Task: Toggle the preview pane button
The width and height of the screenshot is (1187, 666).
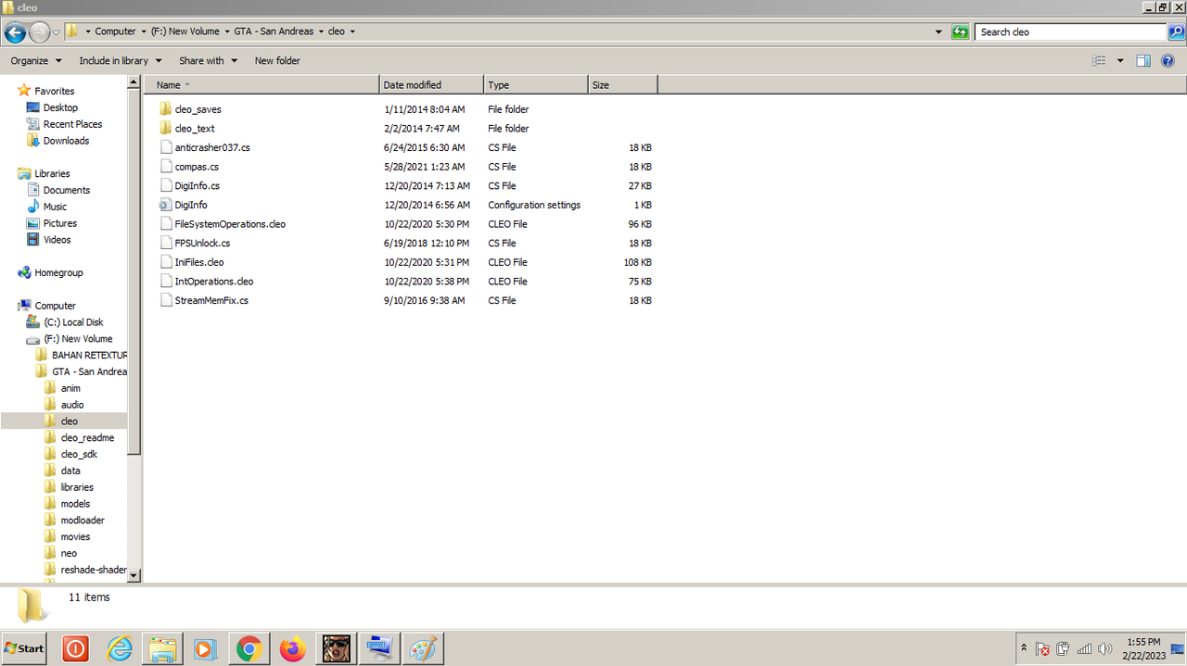Action: pyautogui.click(x=1143, y=60)
